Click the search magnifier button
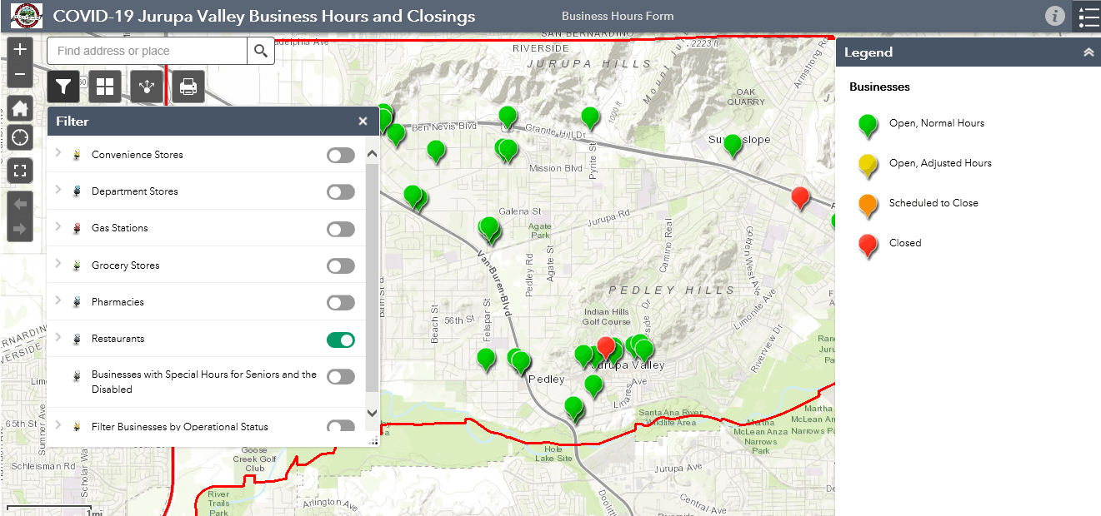Image resolution: width=1101 pixels, height=516 pixels. pyautogui.click(x=261, y=51)
